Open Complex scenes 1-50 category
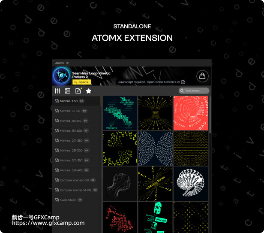The height and width of the screenshot is (233, 264). [77, 180]
